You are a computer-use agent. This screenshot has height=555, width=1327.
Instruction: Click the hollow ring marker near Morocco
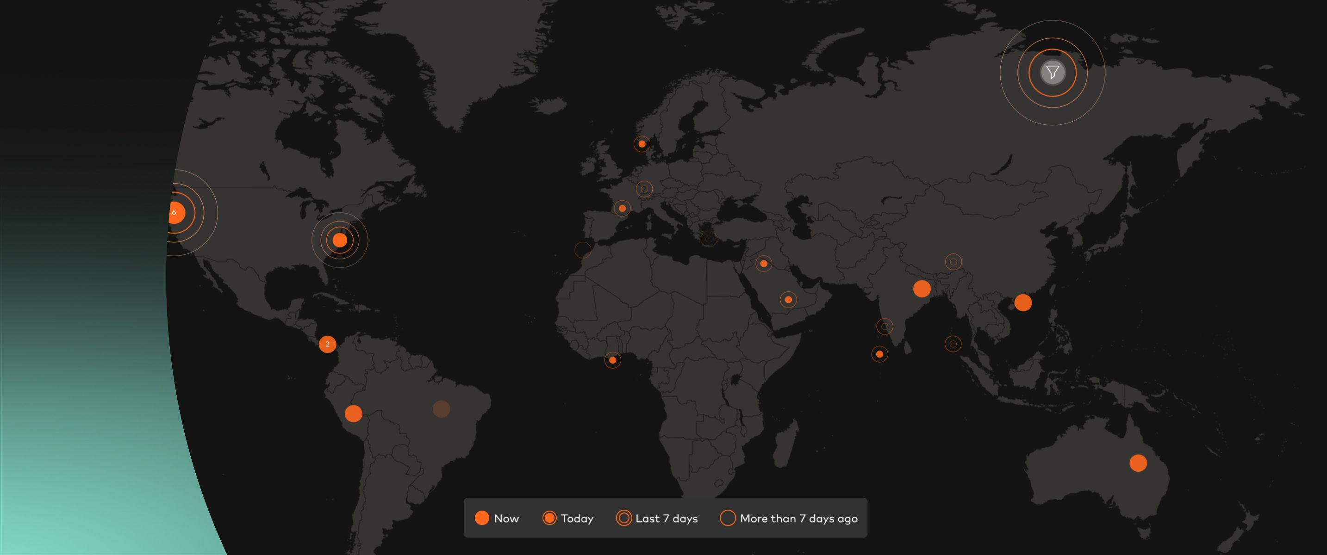pos(583,250)
